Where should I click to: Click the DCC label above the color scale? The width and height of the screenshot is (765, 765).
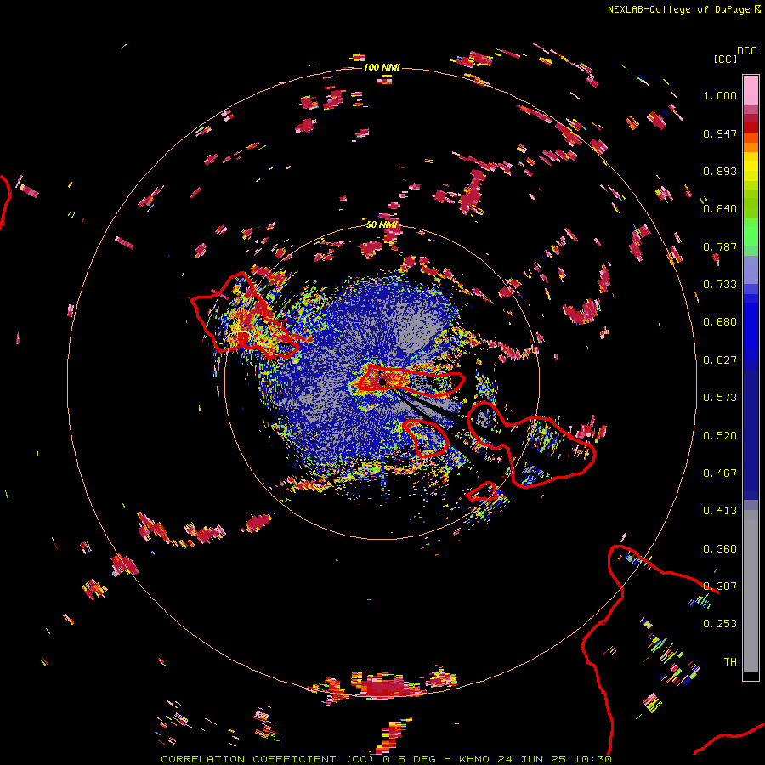[747, 51]
